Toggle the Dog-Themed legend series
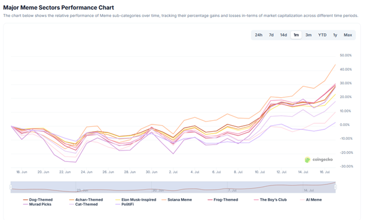 (38, 199)
